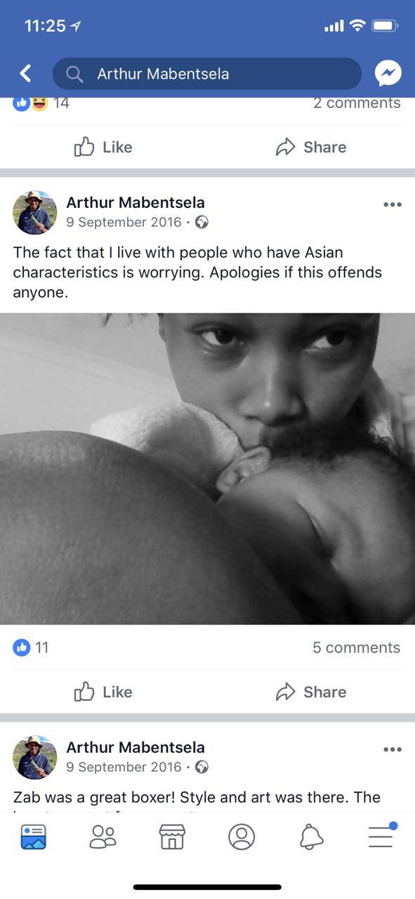Open the Friends tab icon
The height and width of the screenshot is (899, 415).
103,836
